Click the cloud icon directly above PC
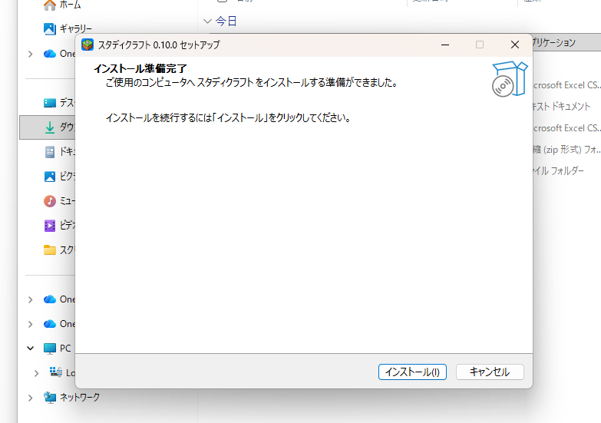The height and width of the screenshot is (423, 601). pos(49,324)
